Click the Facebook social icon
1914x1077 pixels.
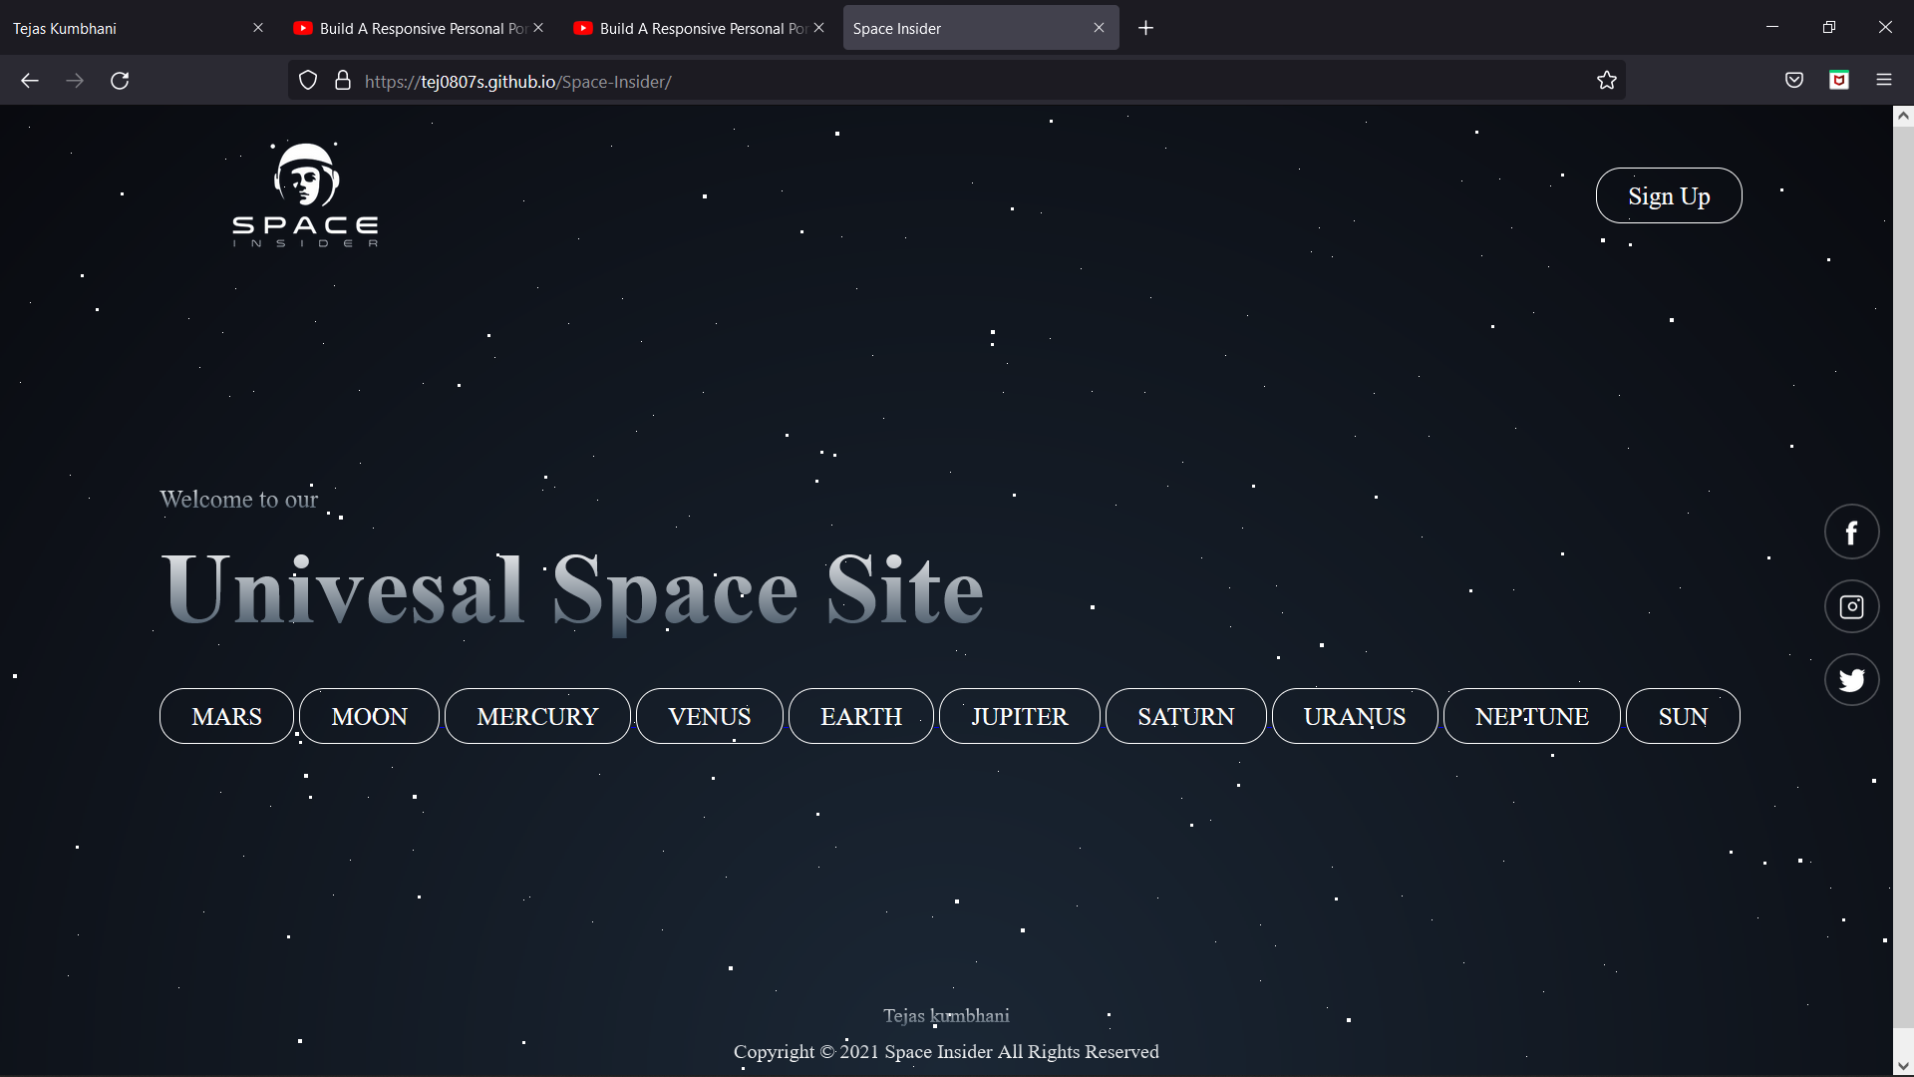point(1851,533)
